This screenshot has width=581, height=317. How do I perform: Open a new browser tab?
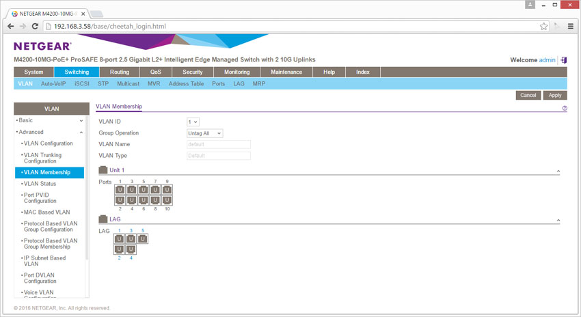pos(96,14)
